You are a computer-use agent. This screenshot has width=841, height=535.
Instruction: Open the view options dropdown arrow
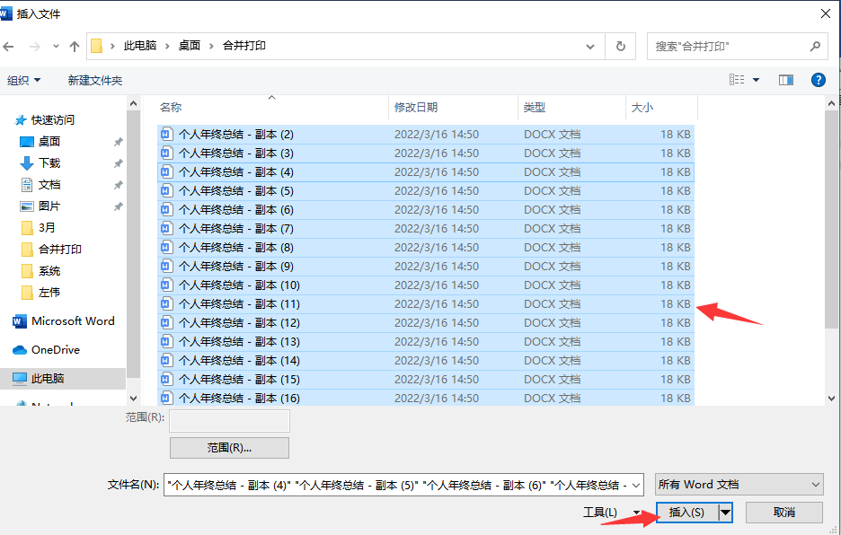[757, 80]
